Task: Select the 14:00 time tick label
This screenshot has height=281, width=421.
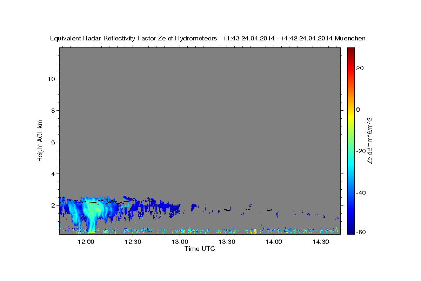Action: point(274,242)
